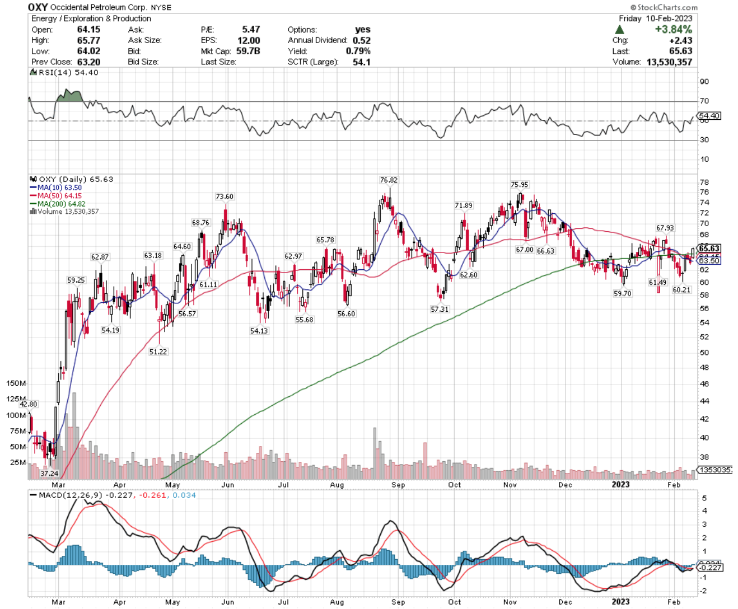Viewport: 738px width, 609px height.
Task: Click the Energy / Exploration & Production sector
Action: (91, 18)
